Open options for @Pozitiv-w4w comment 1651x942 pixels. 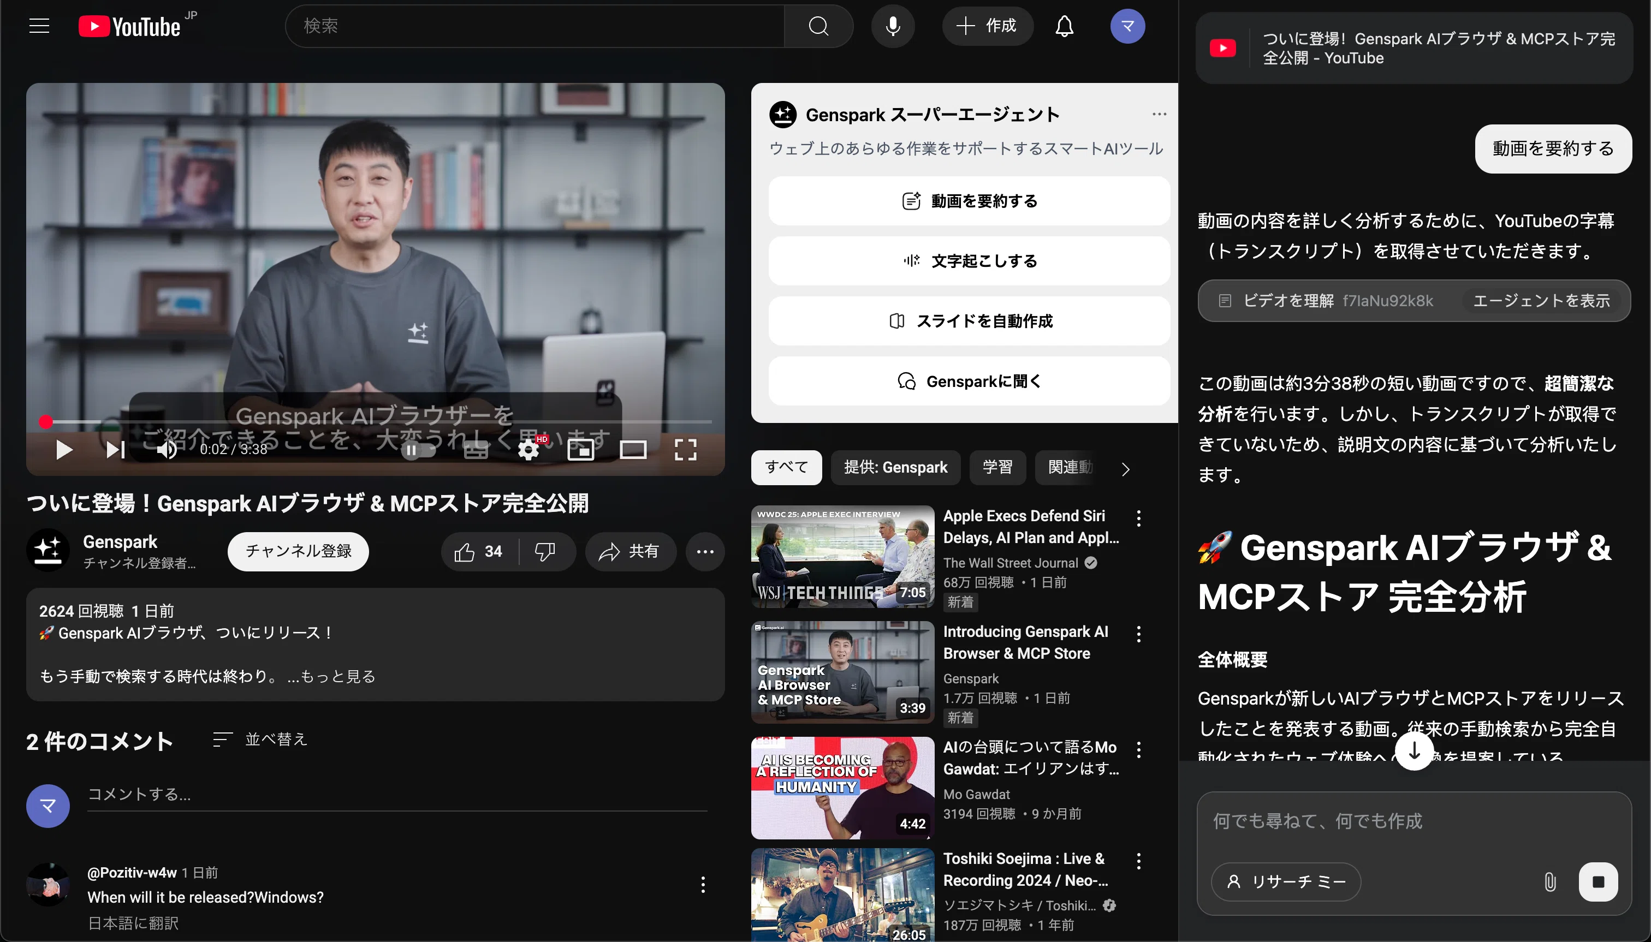[703, 884]
